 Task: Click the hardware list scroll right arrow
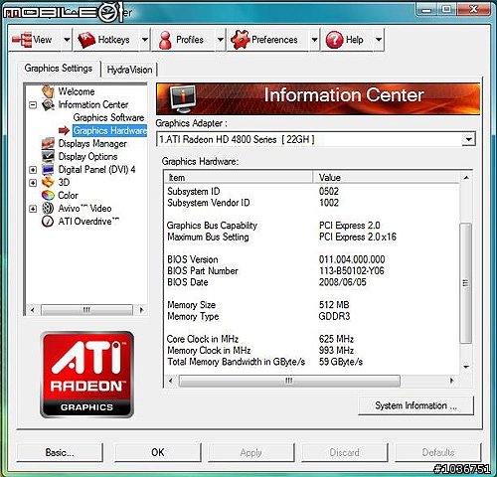(451, 381)
